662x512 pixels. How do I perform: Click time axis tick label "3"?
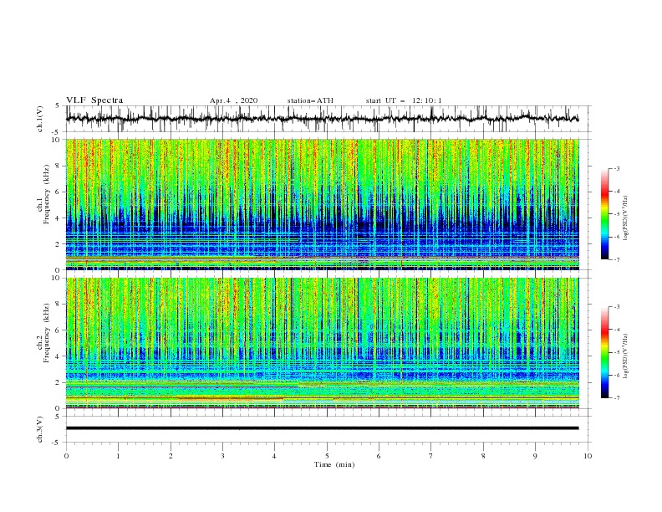pos(223,456)
